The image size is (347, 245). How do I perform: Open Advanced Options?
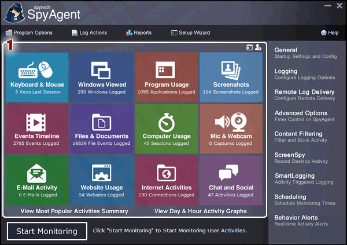click(x=305, y=116)
